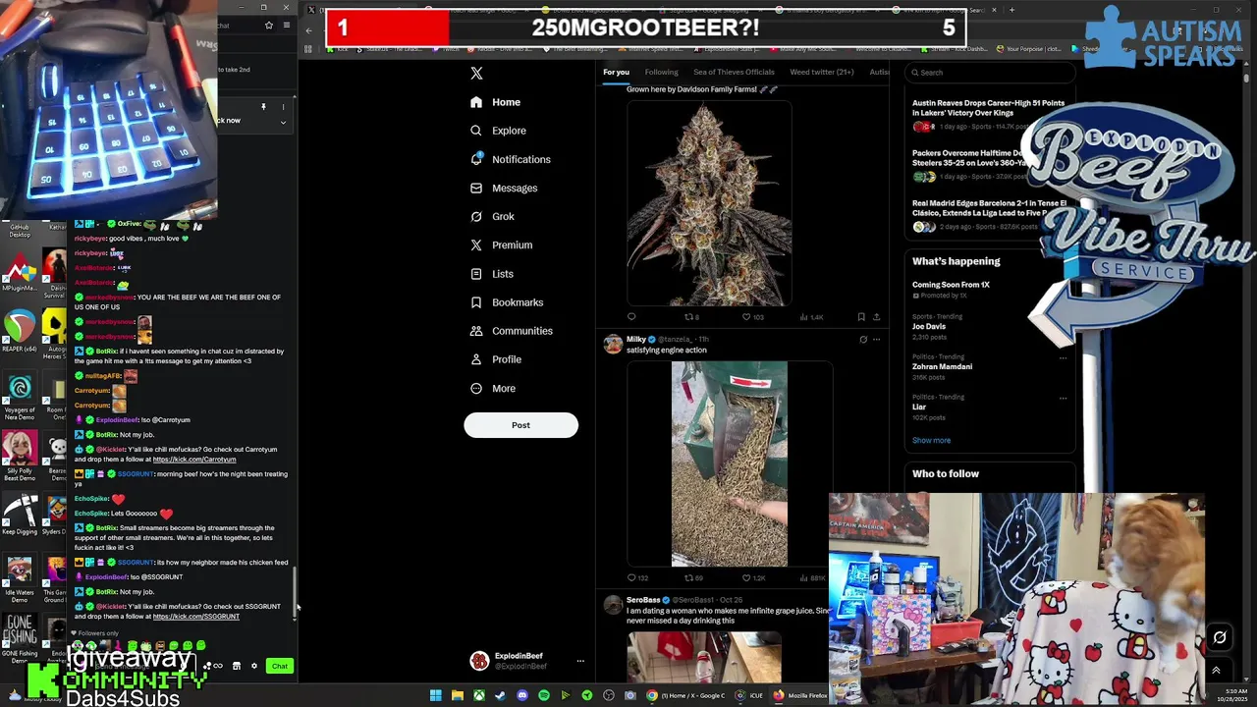Expand the bottom-right double chevron drawer
Screen dimensions: 1257x707
(1216, 671)
